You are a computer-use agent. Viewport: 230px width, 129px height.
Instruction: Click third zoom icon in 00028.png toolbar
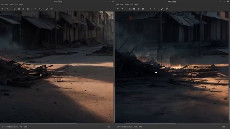138,9
